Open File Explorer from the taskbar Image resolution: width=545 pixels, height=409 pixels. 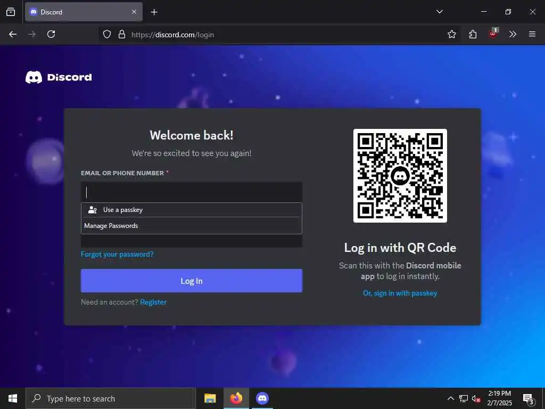210,398
